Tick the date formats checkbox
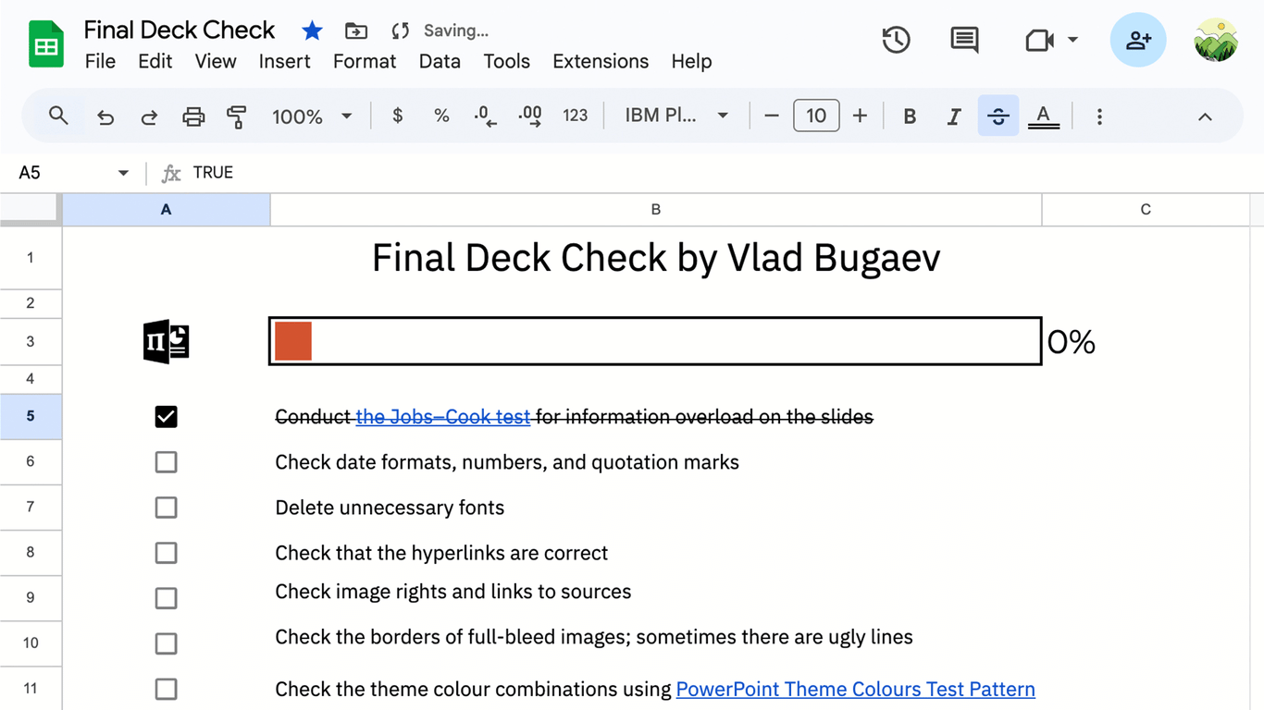The image size is (1264, 710). (x=166, y=462)
